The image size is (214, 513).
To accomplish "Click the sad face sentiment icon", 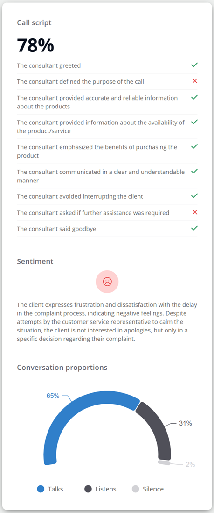I will [x=107, y=282].
